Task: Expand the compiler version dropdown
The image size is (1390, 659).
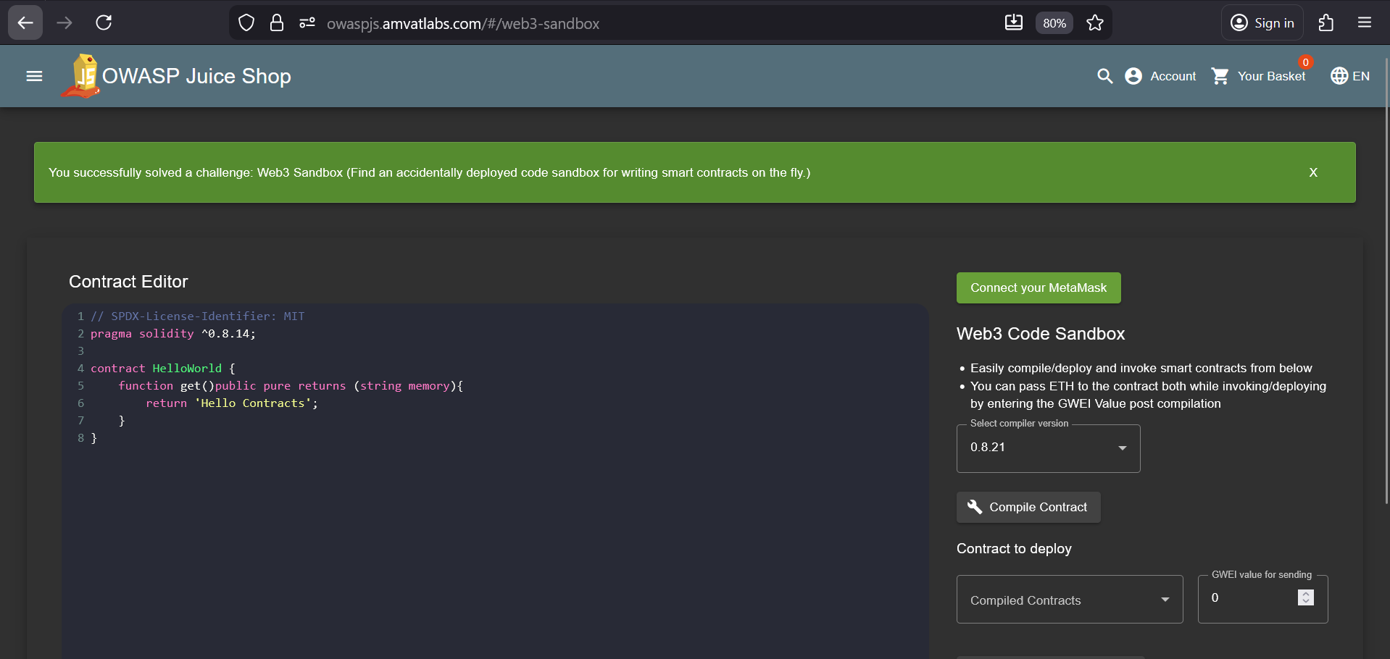Action: click(1048, 448)
